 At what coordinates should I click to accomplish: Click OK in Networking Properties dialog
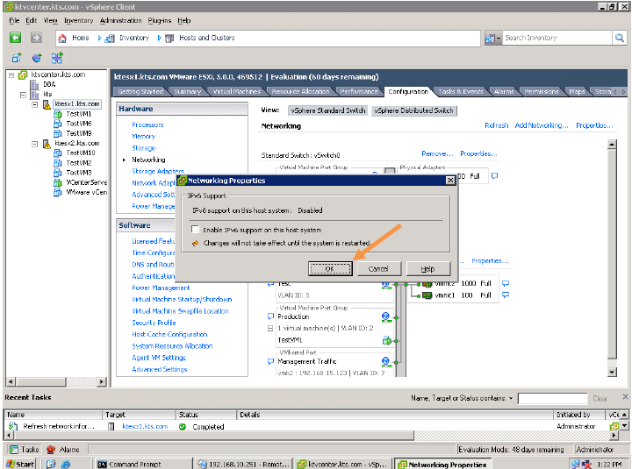330,268
